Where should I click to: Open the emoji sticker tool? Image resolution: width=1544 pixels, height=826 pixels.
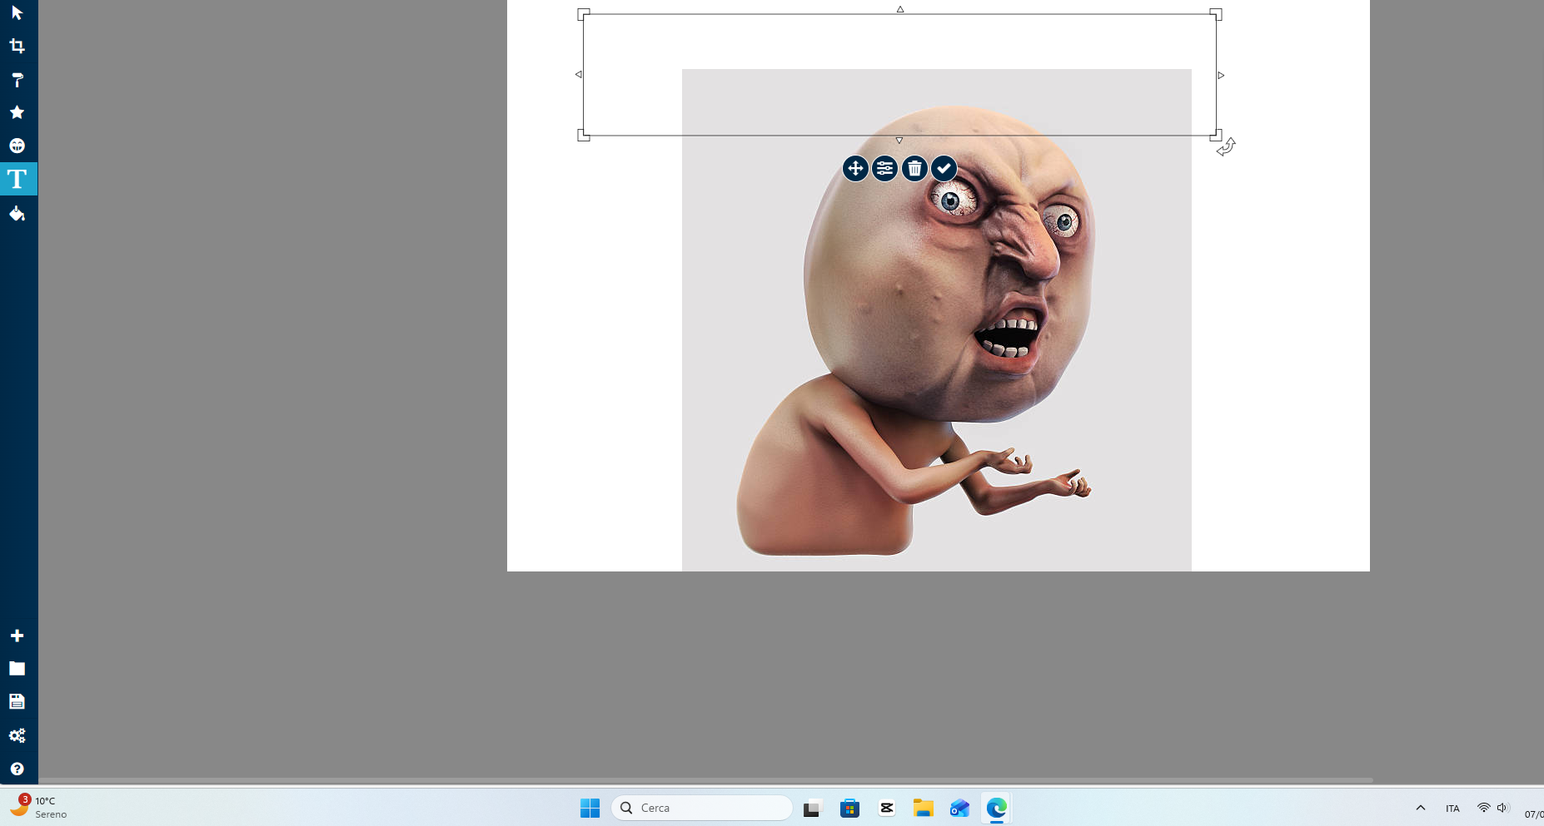[17, 146]
